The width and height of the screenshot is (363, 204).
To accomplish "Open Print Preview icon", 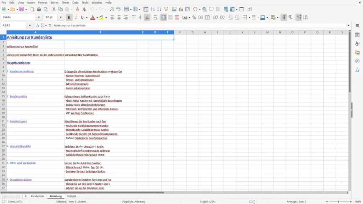I will click(46, 9).
